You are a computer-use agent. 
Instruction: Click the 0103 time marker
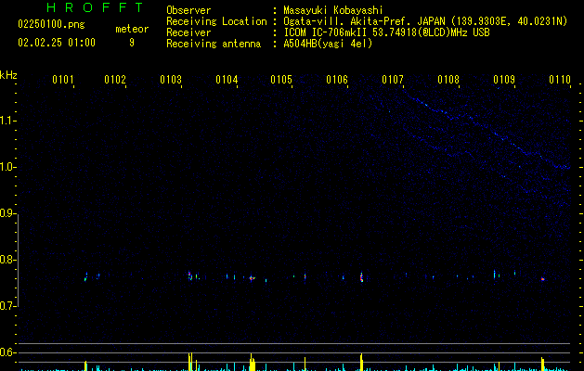pos(171,80)
